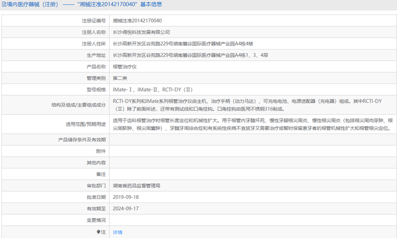
Task: Click the management category value 第二类
Action: point(120,78)
